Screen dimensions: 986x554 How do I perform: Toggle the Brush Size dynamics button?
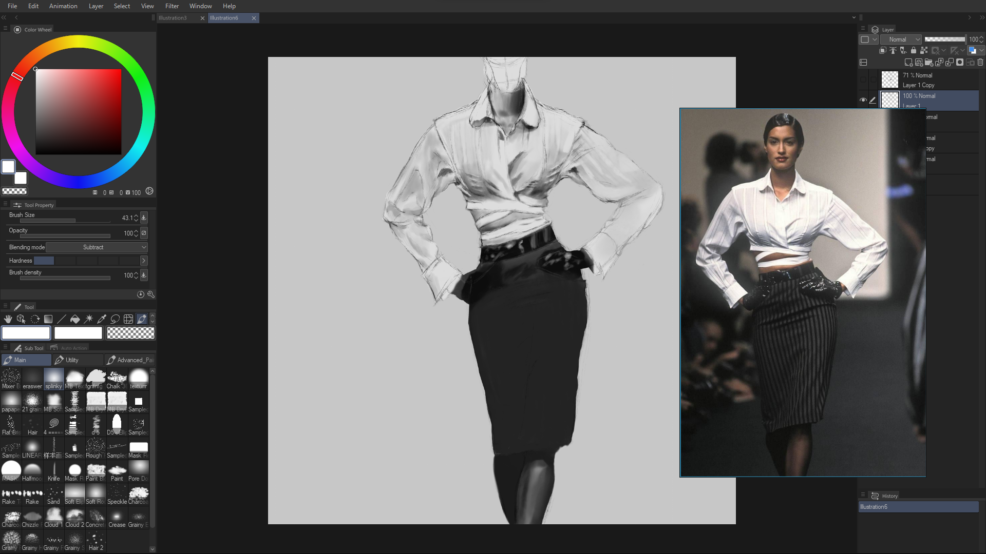coord(144,217)
